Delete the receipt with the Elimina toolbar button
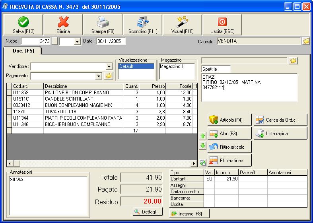Viewport: 313px width, 223px height. (63, 25)
